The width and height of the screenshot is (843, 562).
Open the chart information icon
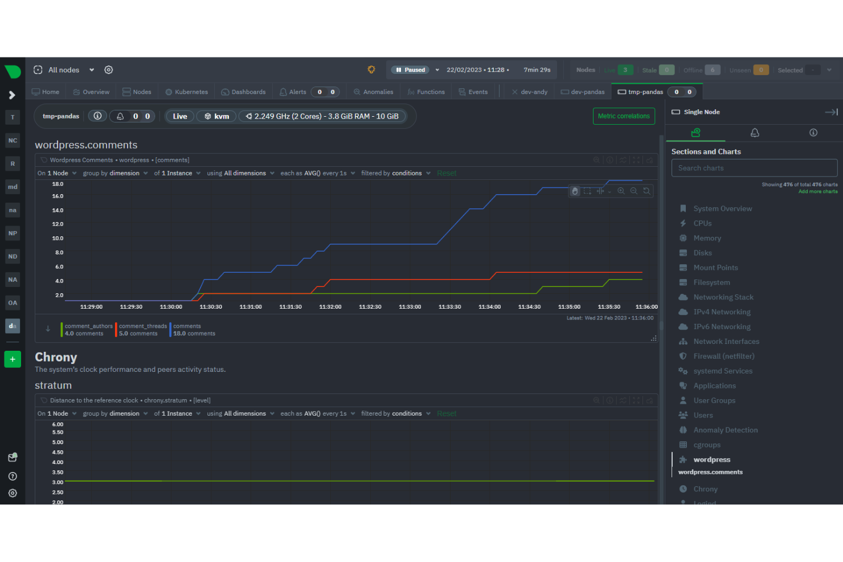coord(609,161)
